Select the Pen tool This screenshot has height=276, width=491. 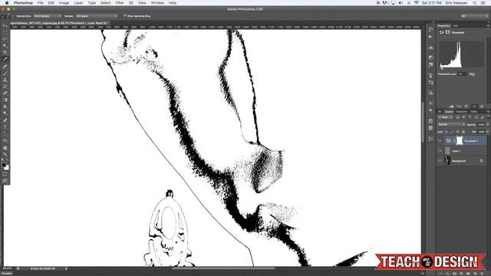tap(5, 120)
